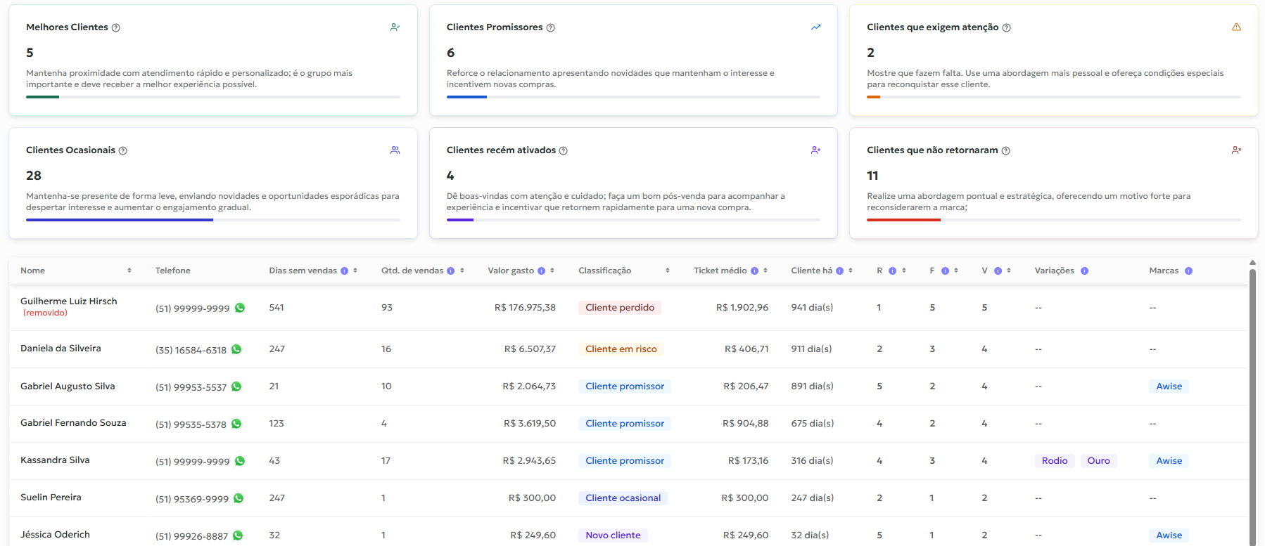Click warning triangle icon on attention card
1265x546 pixels.
tap(1236, 27)
